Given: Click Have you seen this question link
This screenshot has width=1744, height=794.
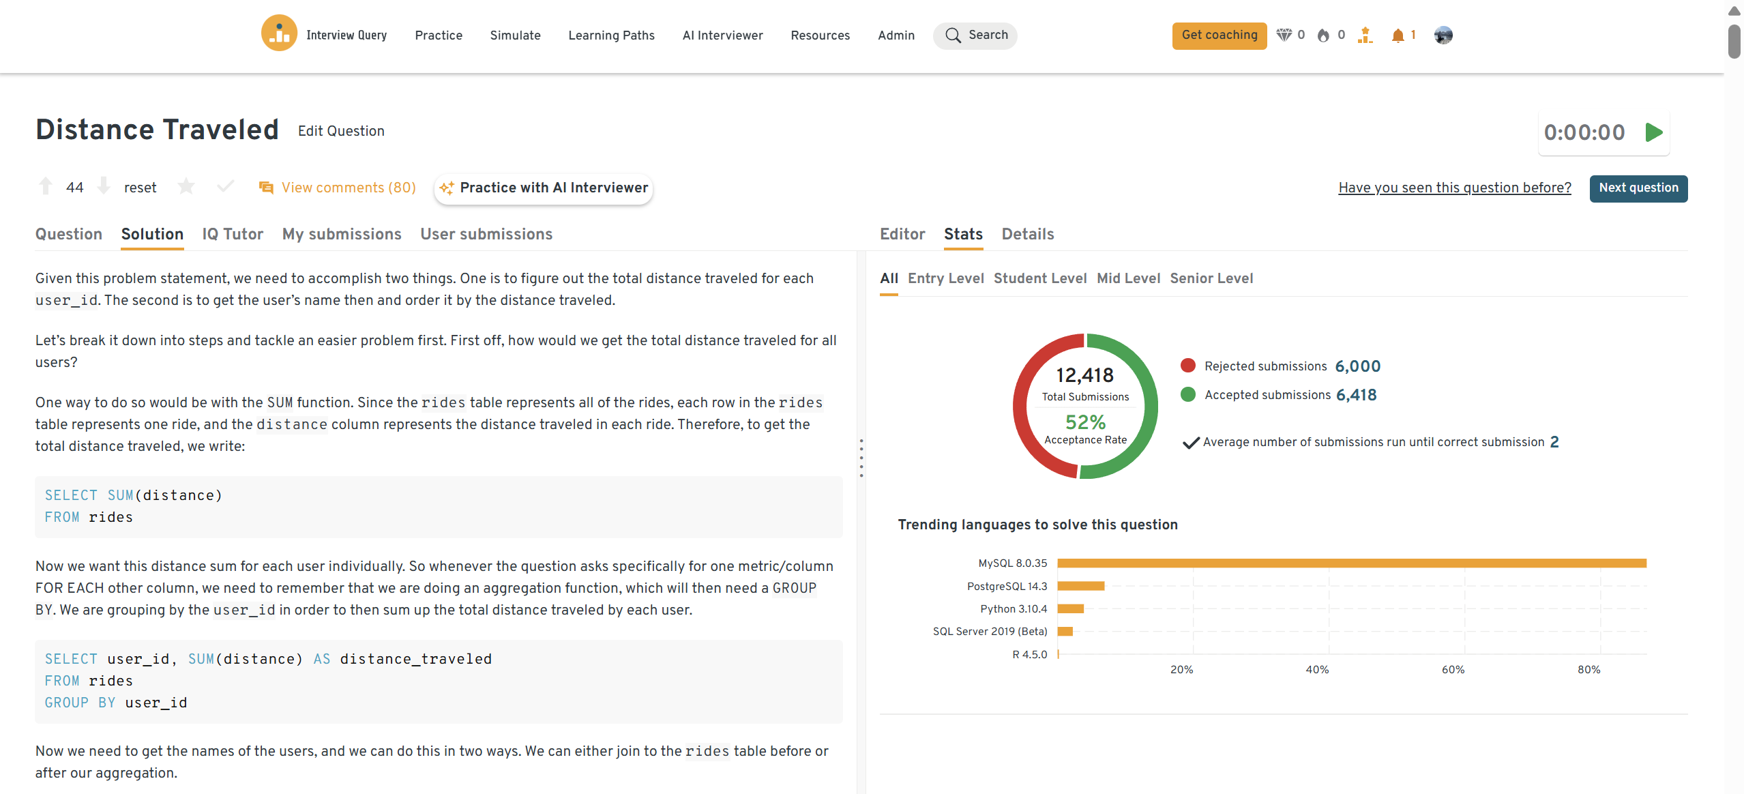Looking at the screenshot, I should pos(1454,188).
